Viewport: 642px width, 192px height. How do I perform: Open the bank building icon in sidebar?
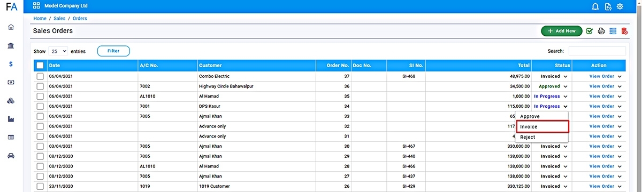(11, 46)
